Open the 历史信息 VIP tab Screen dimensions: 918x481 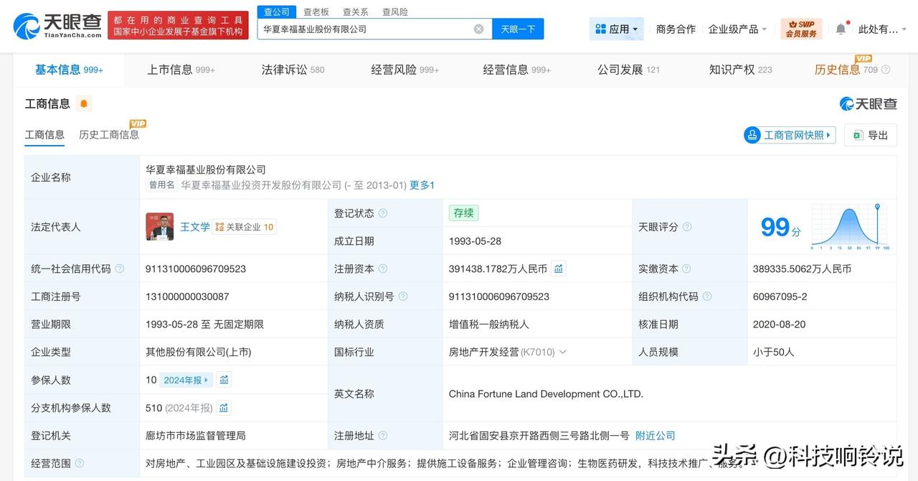point(846,70)
